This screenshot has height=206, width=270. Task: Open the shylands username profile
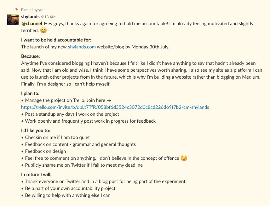tap(30, 17)
